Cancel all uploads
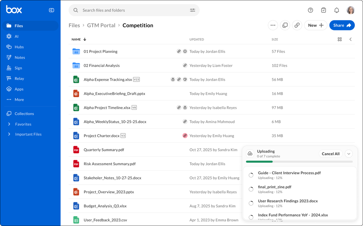 point(331,154)
